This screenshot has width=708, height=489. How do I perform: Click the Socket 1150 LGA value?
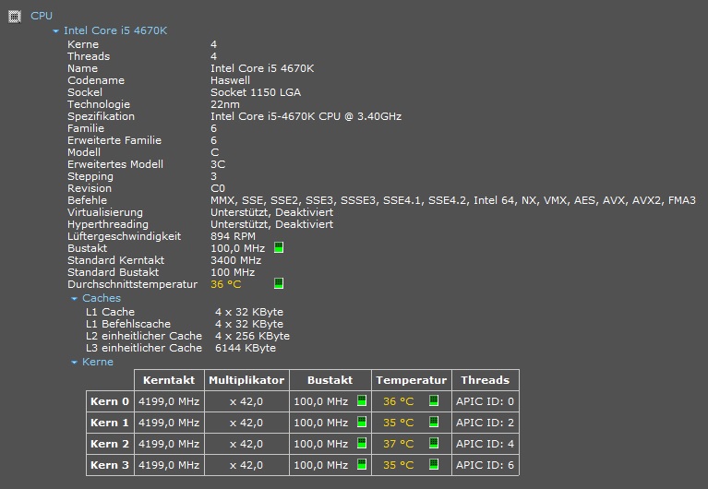[x=256, y=92]
